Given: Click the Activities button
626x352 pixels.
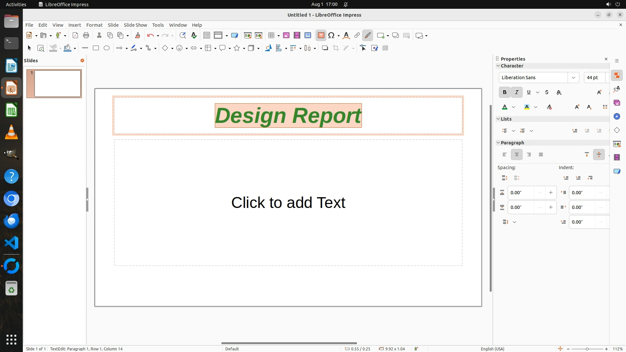Looking at the screenshot, I should click(x=16, y=4).
